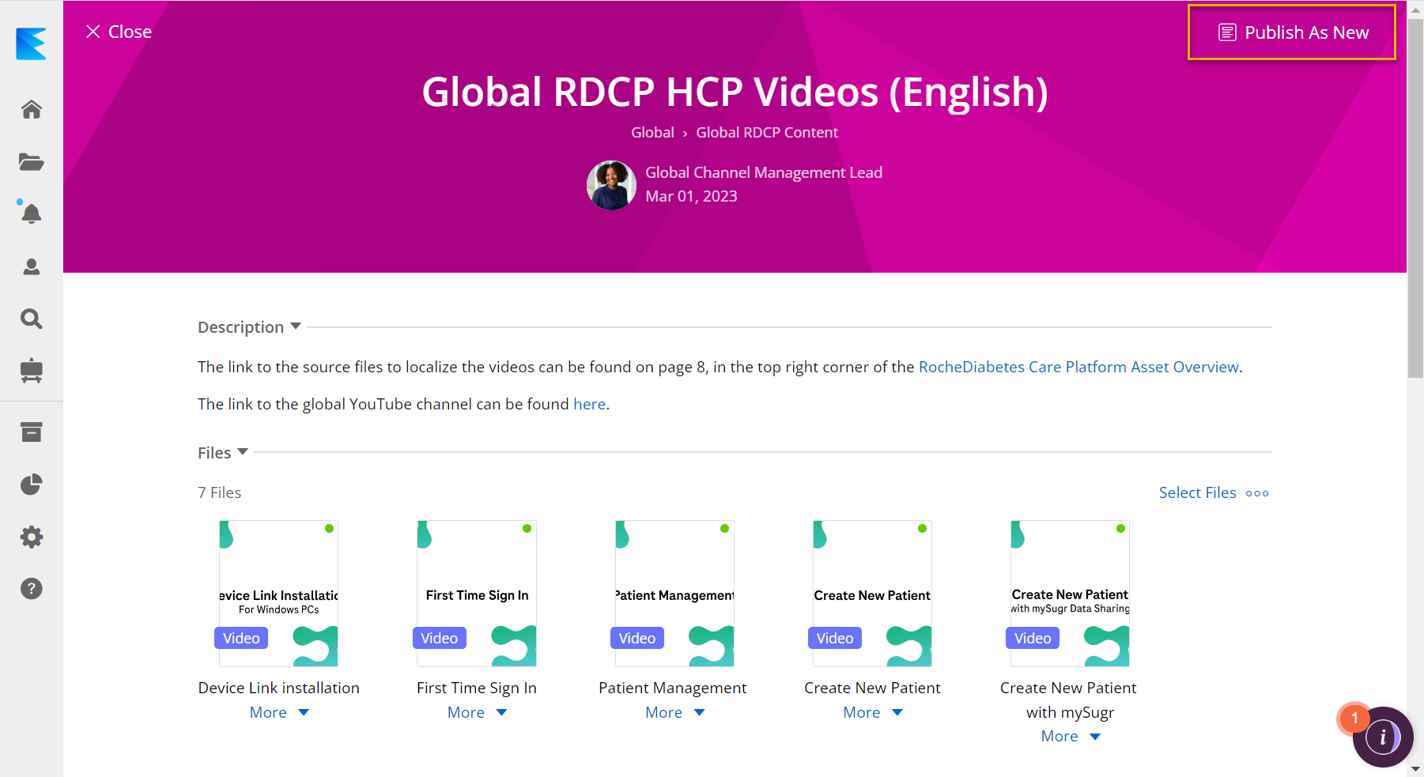Click the Patient Management file name

tap(673, 688)
